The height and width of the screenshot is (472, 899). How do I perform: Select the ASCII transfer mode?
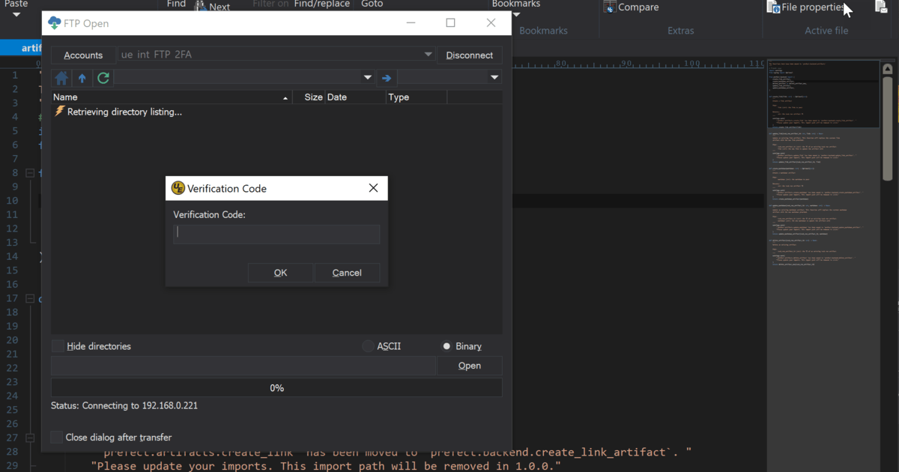coord(368,346)
